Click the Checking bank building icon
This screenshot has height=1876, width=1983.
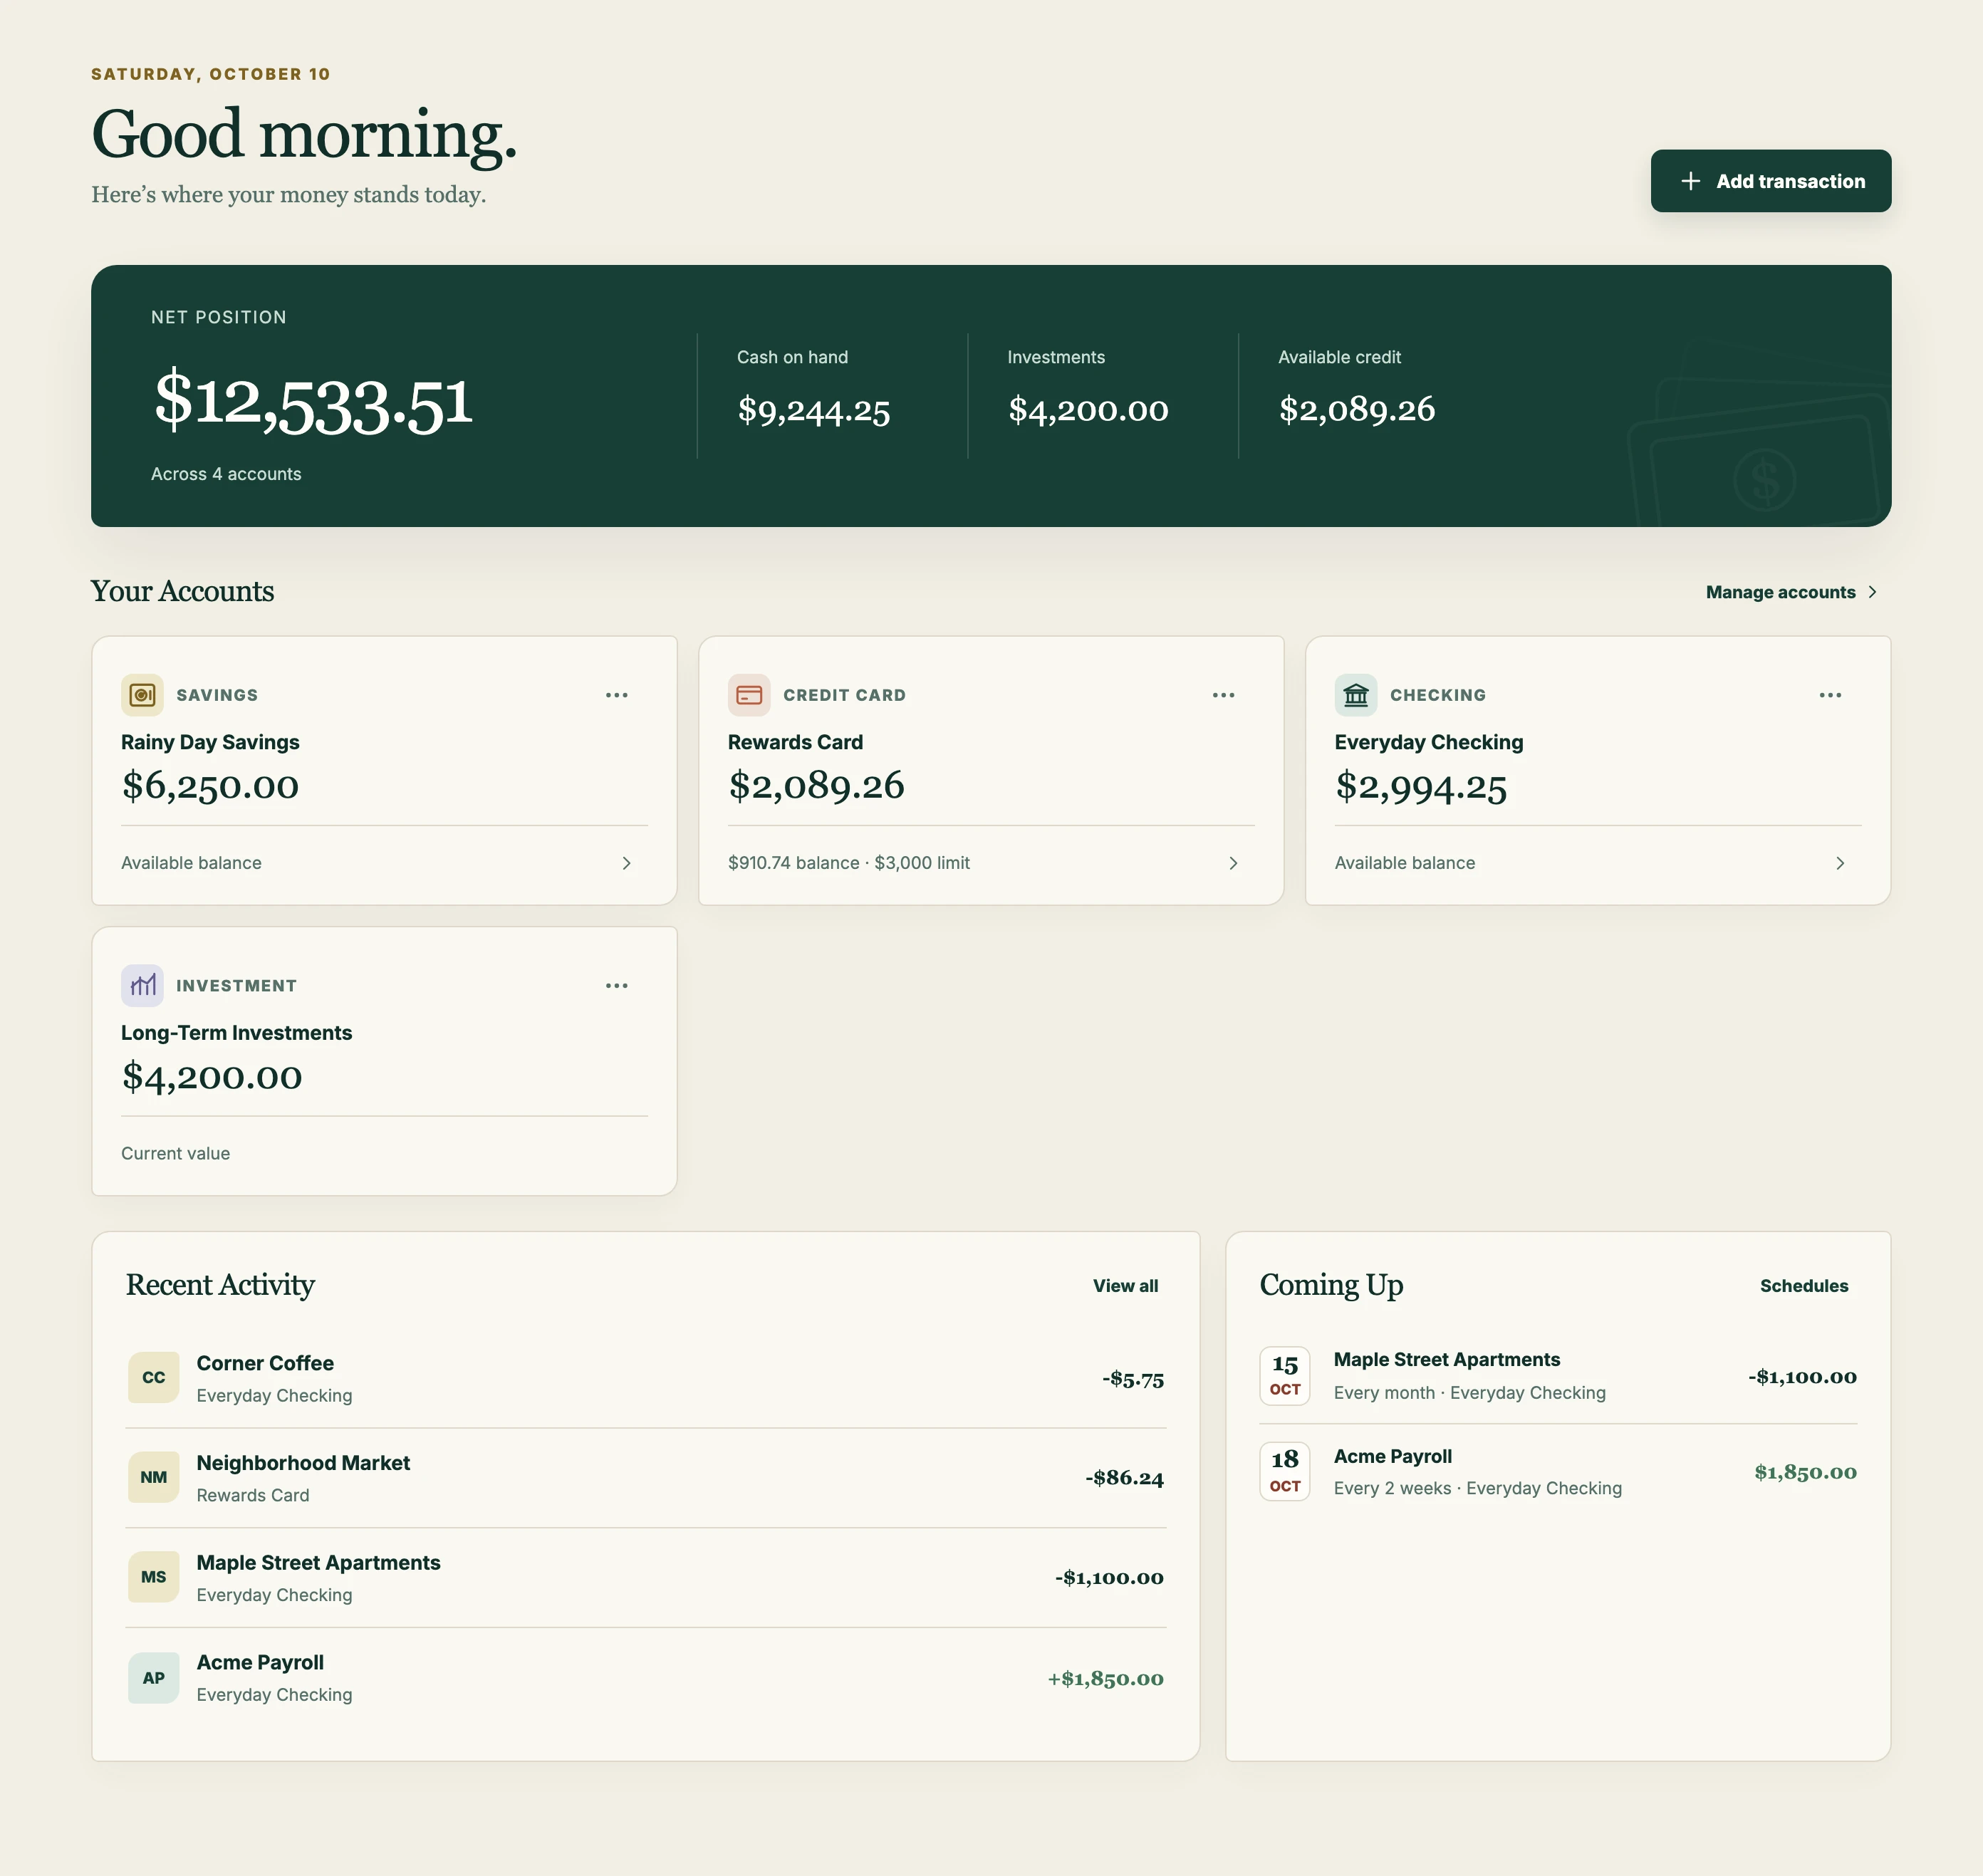click(1356, 695)
